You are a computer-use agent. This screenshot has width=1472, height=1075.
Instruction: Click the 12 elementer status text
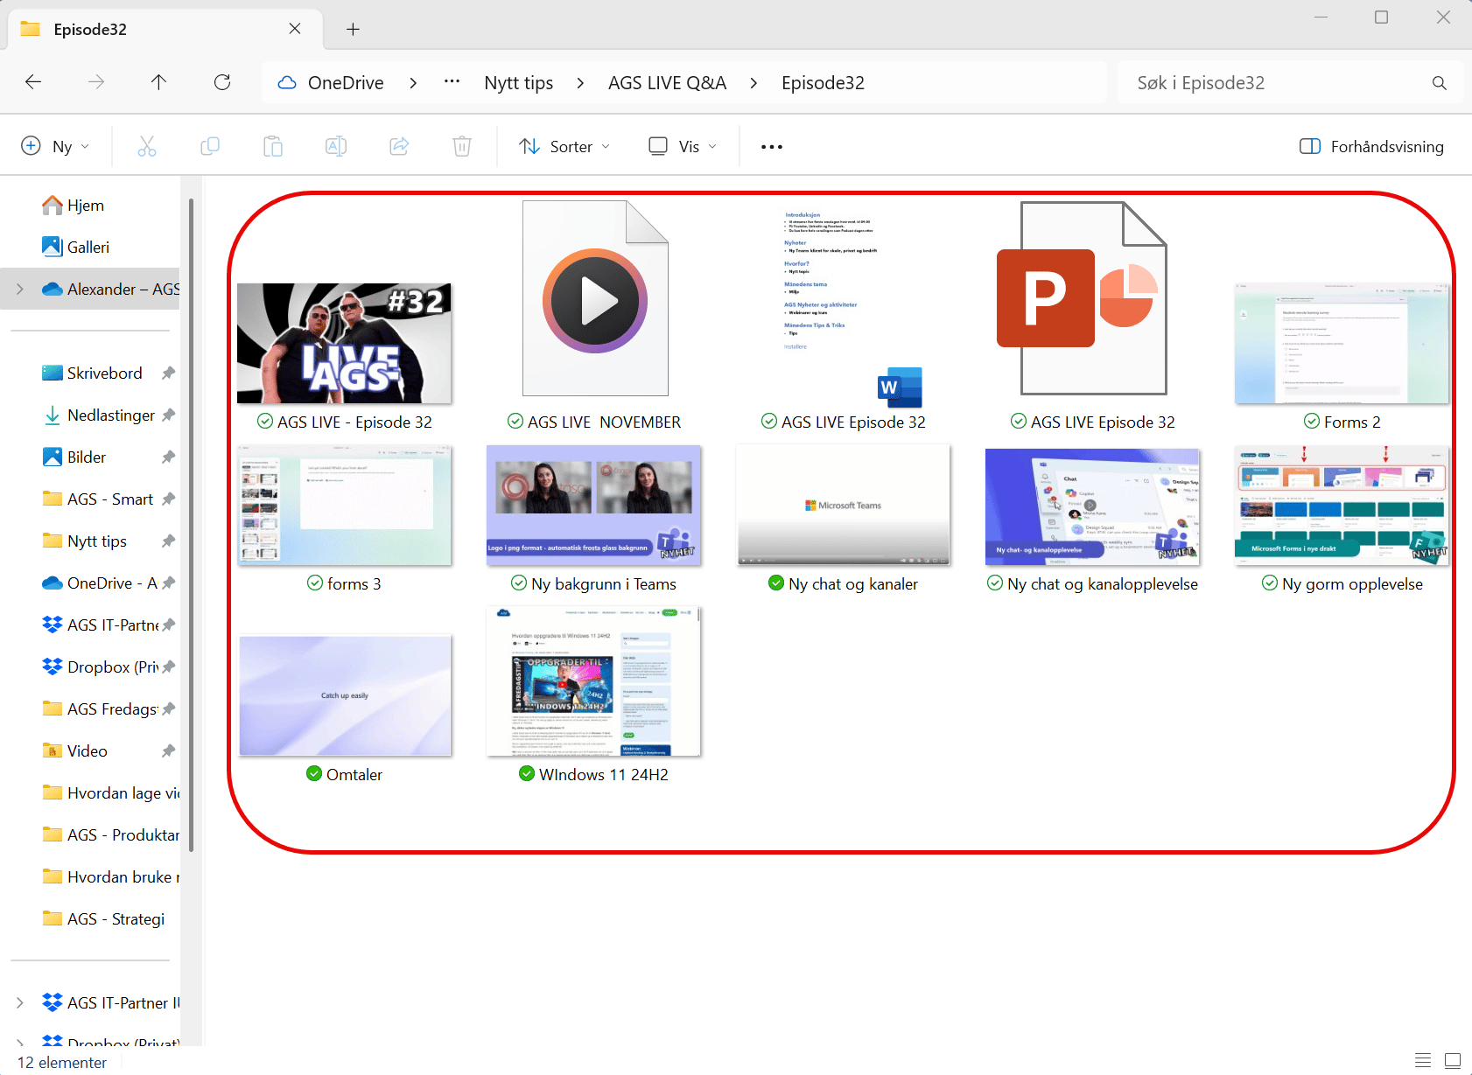pos(62,1062)
